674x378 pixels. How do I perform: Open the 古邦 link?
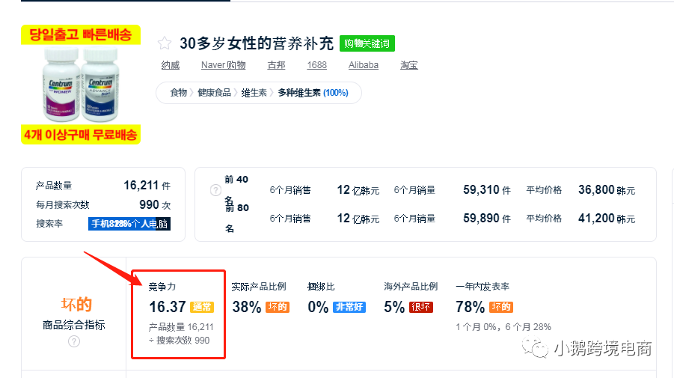coord(276,65)
